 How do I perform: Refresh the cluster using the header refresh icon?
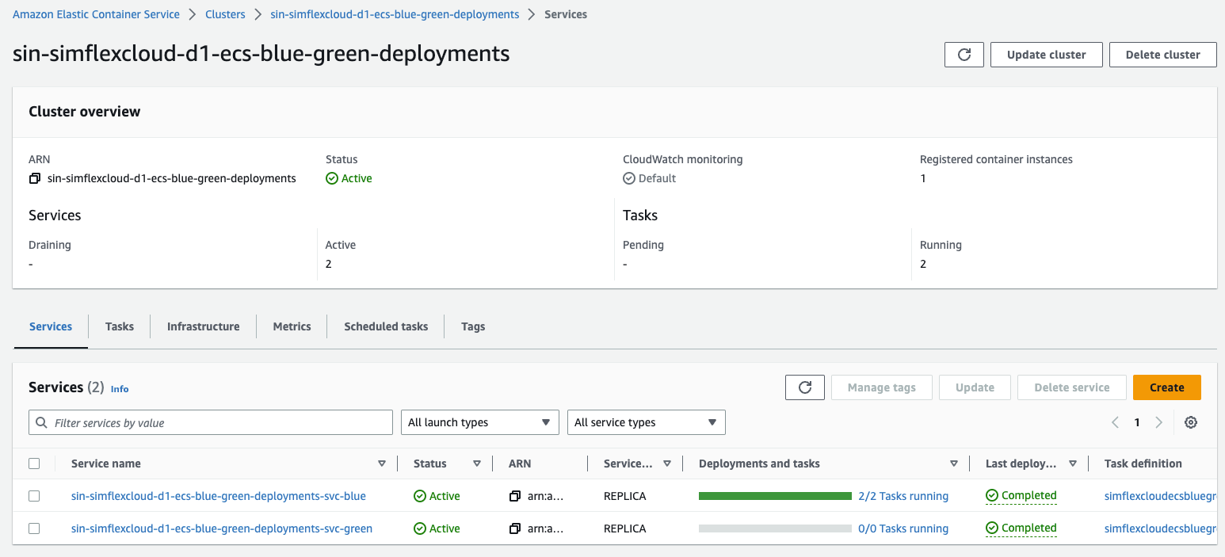(964, 55)
